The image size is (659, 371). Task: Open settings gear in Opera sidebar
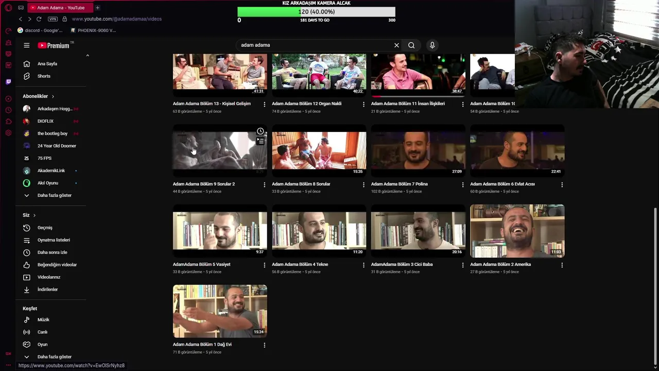click(x=8, y=133)
